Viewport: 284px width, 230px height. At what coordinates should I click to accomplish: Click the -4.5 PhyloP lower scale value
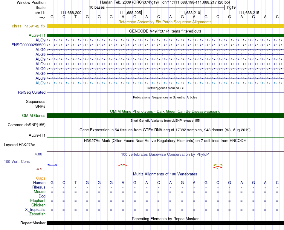click(39, 169)
